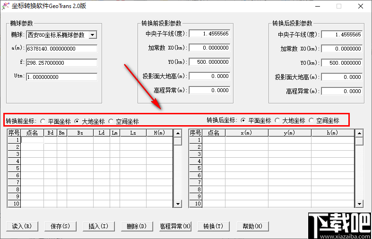Select 转换前坐标 大地坐标 radio button

coord(77,121)
